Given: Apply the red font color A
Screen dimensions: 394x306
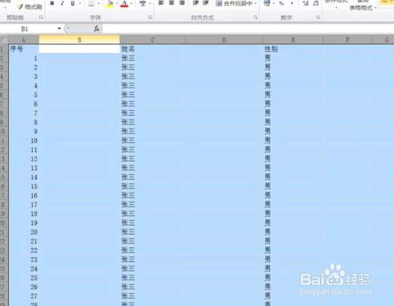Looking at the screenshot, I should click(x=124, y=3).
